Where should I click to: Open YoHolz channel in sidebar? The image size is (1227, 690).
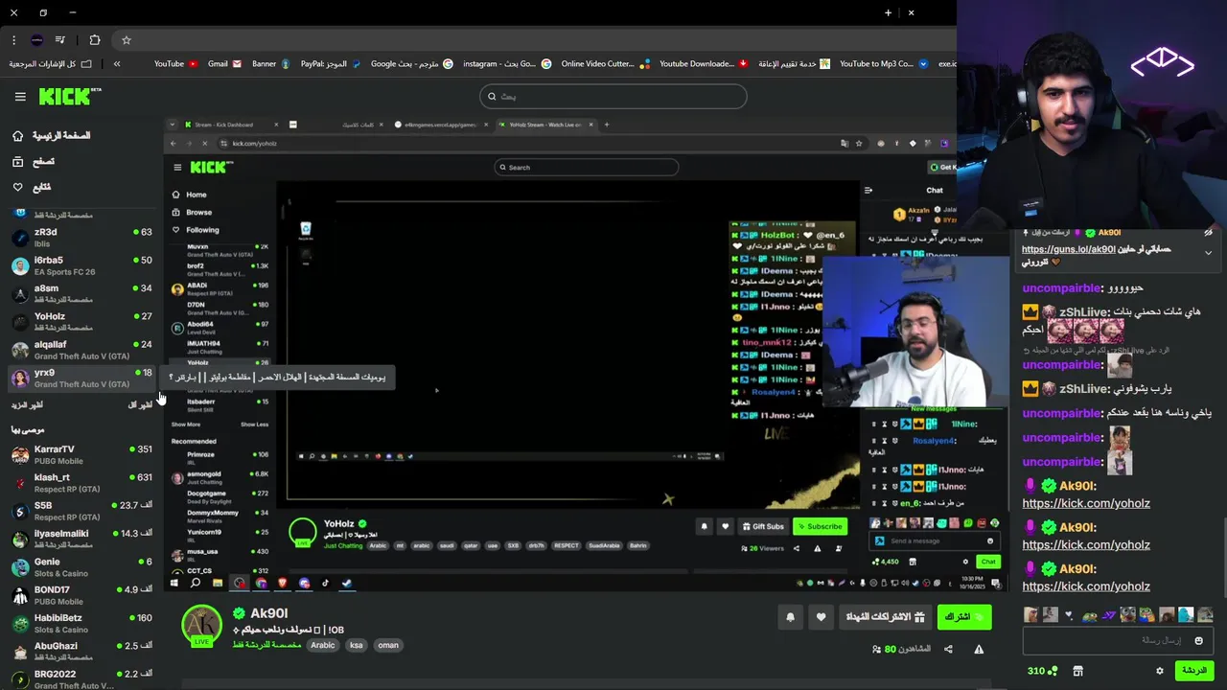81,322
